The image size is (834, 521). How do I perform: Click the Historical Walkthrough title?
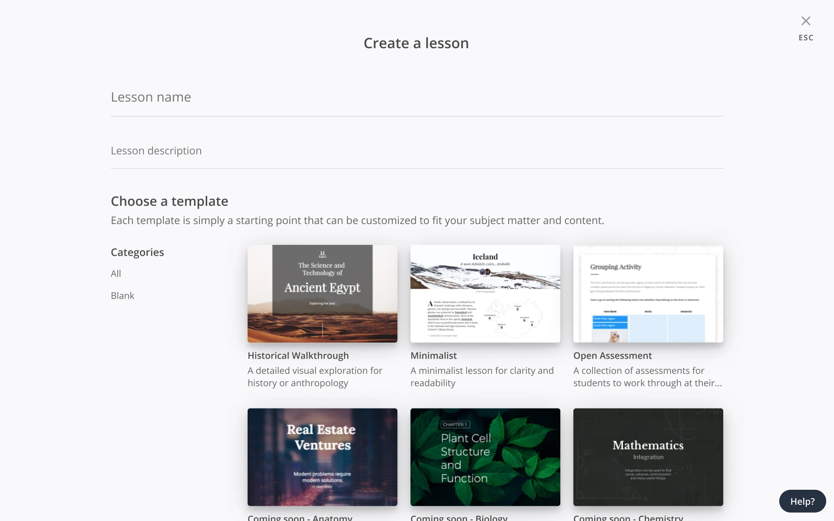tap(298, 356)
